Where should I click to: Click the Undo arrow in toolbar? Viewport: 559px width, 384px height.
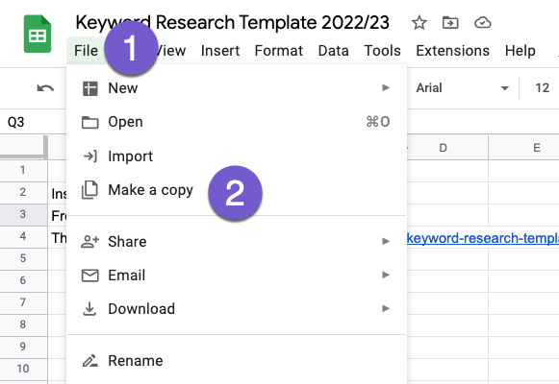45,87
